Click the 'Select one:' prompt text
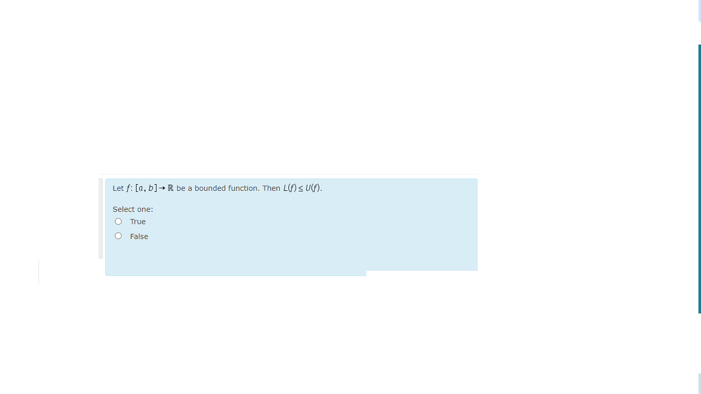Image resolution: width=701 pixels, height=394 pixels. (x=133, y=209)
